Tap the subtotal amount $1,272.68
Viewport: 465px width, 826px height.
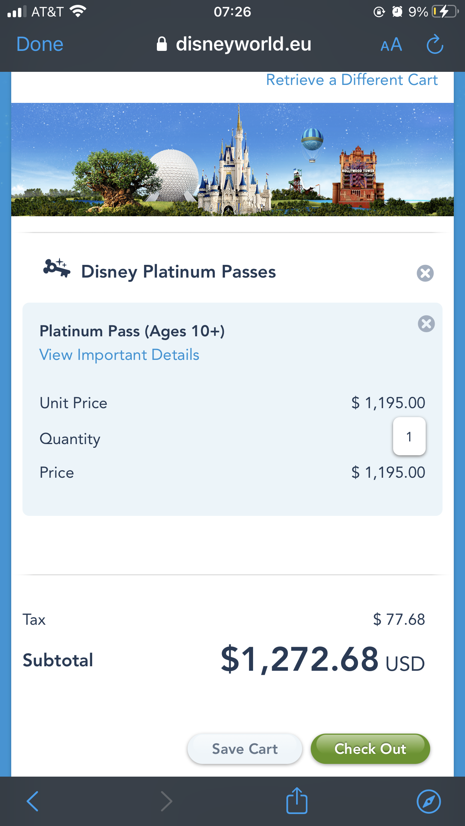299,659
